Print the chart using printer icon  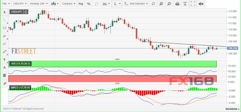click(177, 4)
